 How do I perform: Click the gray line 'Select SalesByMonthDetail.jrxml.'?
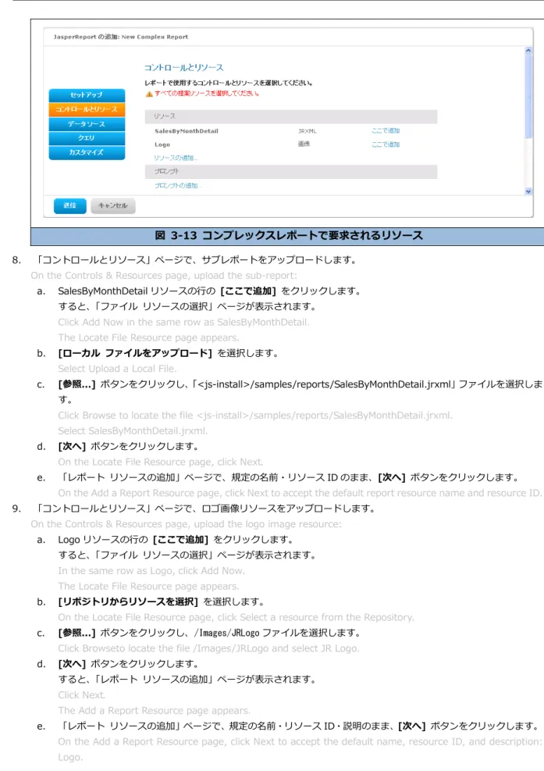133,430
